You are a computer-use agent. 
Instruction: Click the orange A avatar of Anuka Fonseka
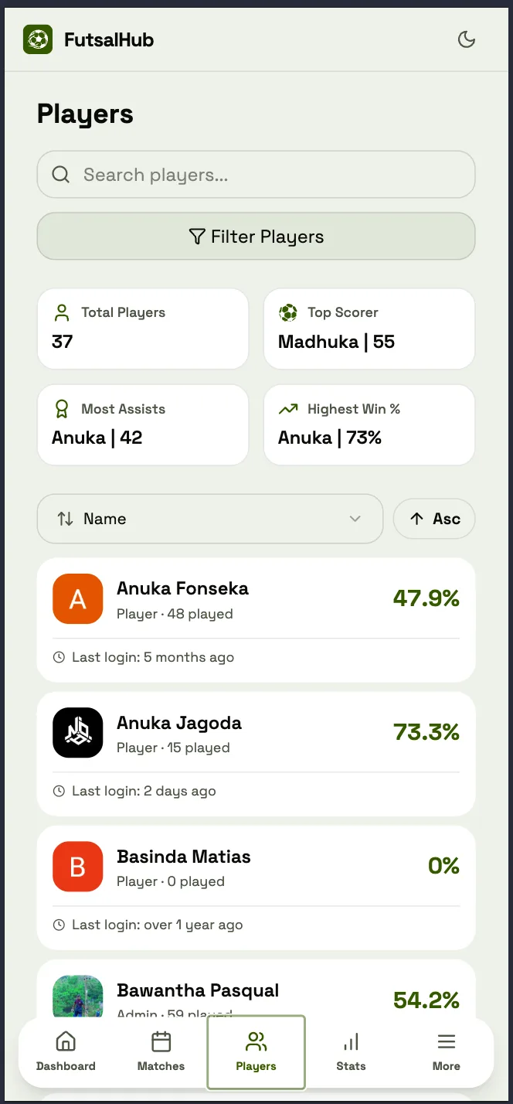78,598
